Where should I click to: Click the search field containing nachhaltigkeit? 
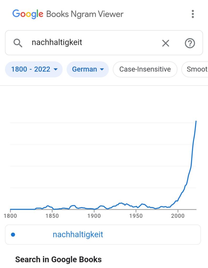click(x=92, y=42)
